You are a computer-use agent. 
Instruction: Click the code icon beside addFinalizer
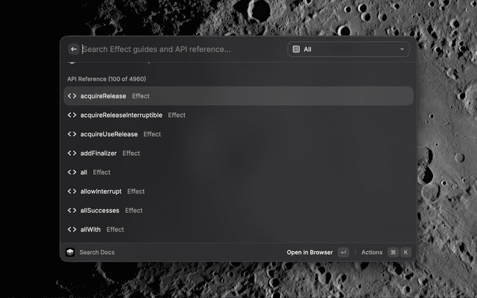[72, 153]
